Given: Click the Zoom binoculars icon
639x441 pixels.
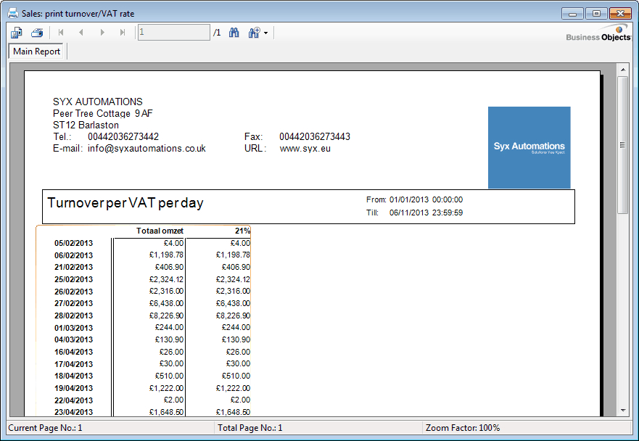Looking at the screenshot, I should click(x=254, y=33).
